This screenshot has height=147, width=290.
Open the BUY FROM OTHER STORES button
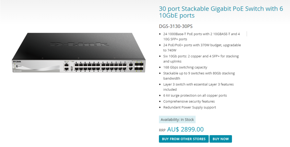click(184, 139)
